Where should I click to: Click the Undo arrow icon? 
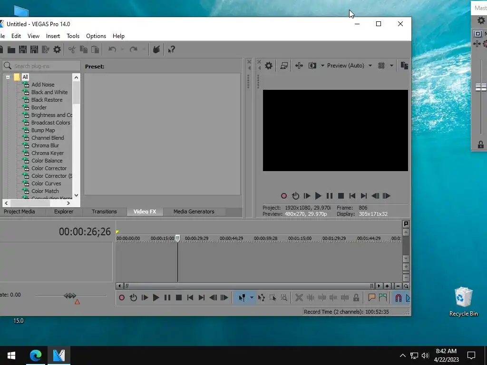[x=112, y=49]
